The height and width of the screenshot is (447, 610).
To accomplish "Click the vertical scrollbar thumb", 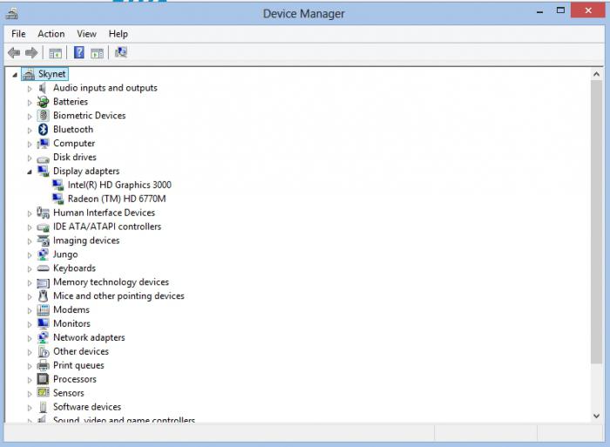I will coord(596,222).
